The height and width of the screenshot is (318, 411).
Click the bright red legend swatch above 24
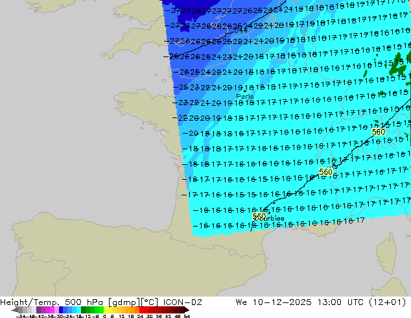141,310
